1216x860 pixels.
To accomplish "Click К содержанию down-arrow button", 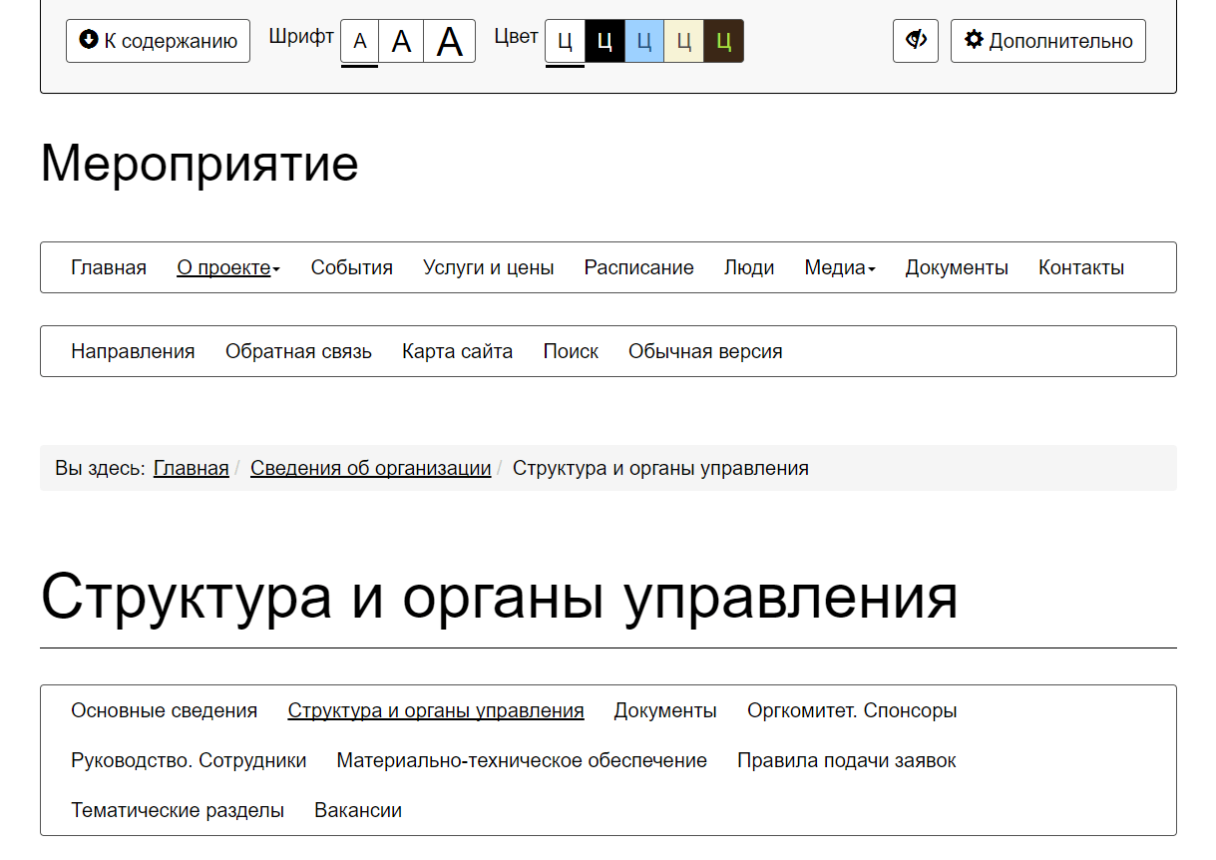I will point(158,41).
